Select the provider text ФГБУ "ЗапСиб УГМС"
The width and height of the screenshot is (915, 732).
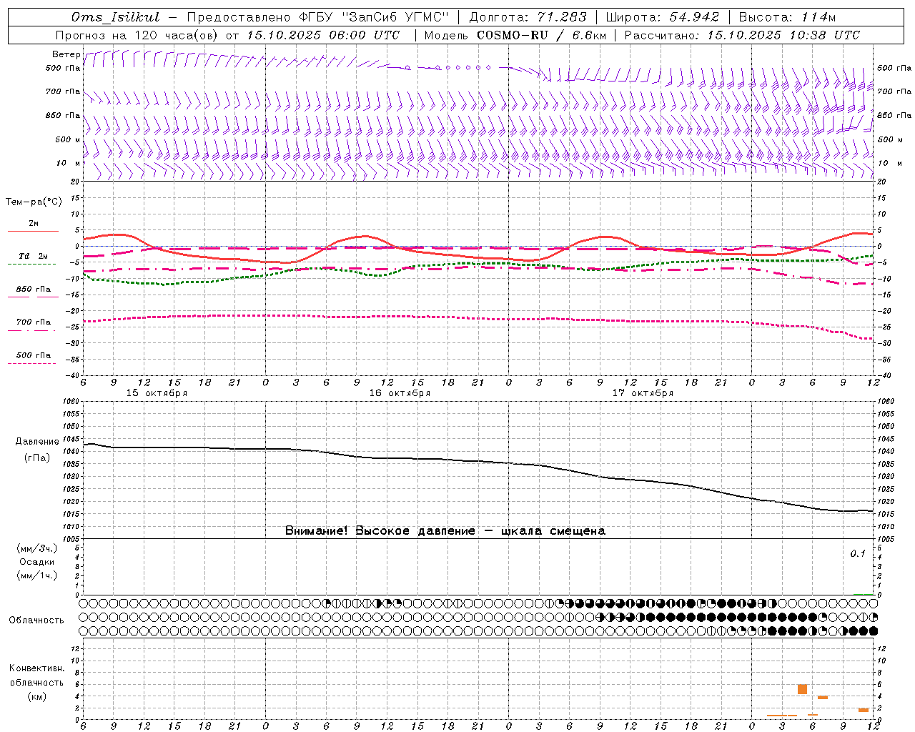coord(374,17)
